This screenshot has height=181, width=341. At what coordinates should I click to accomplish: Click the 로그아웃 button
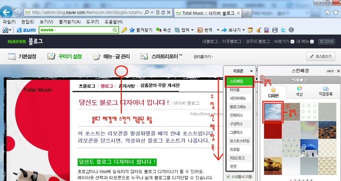click(x=326, y=41)
